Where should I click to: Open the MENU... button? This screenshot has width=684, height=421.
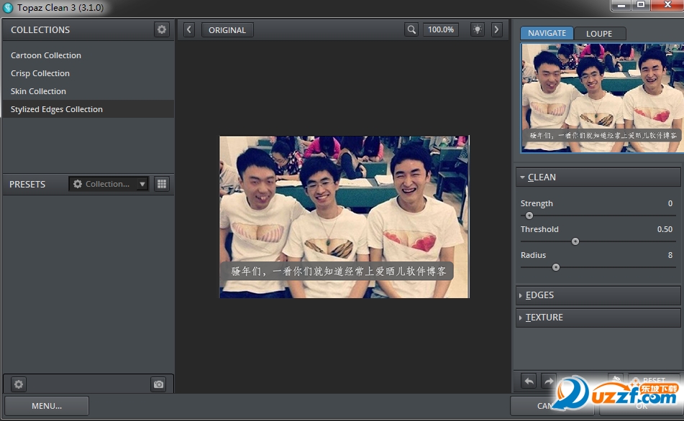47,406
